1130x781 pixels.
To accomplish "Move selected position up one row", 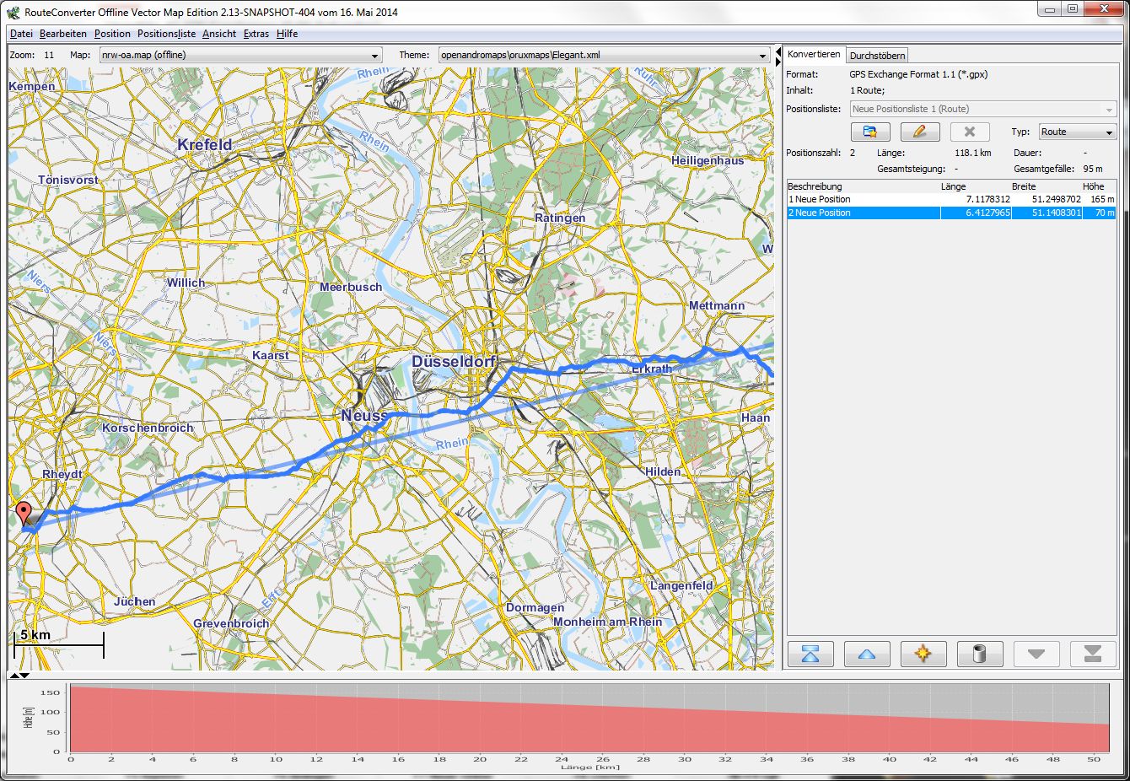I will coord(866,654).
